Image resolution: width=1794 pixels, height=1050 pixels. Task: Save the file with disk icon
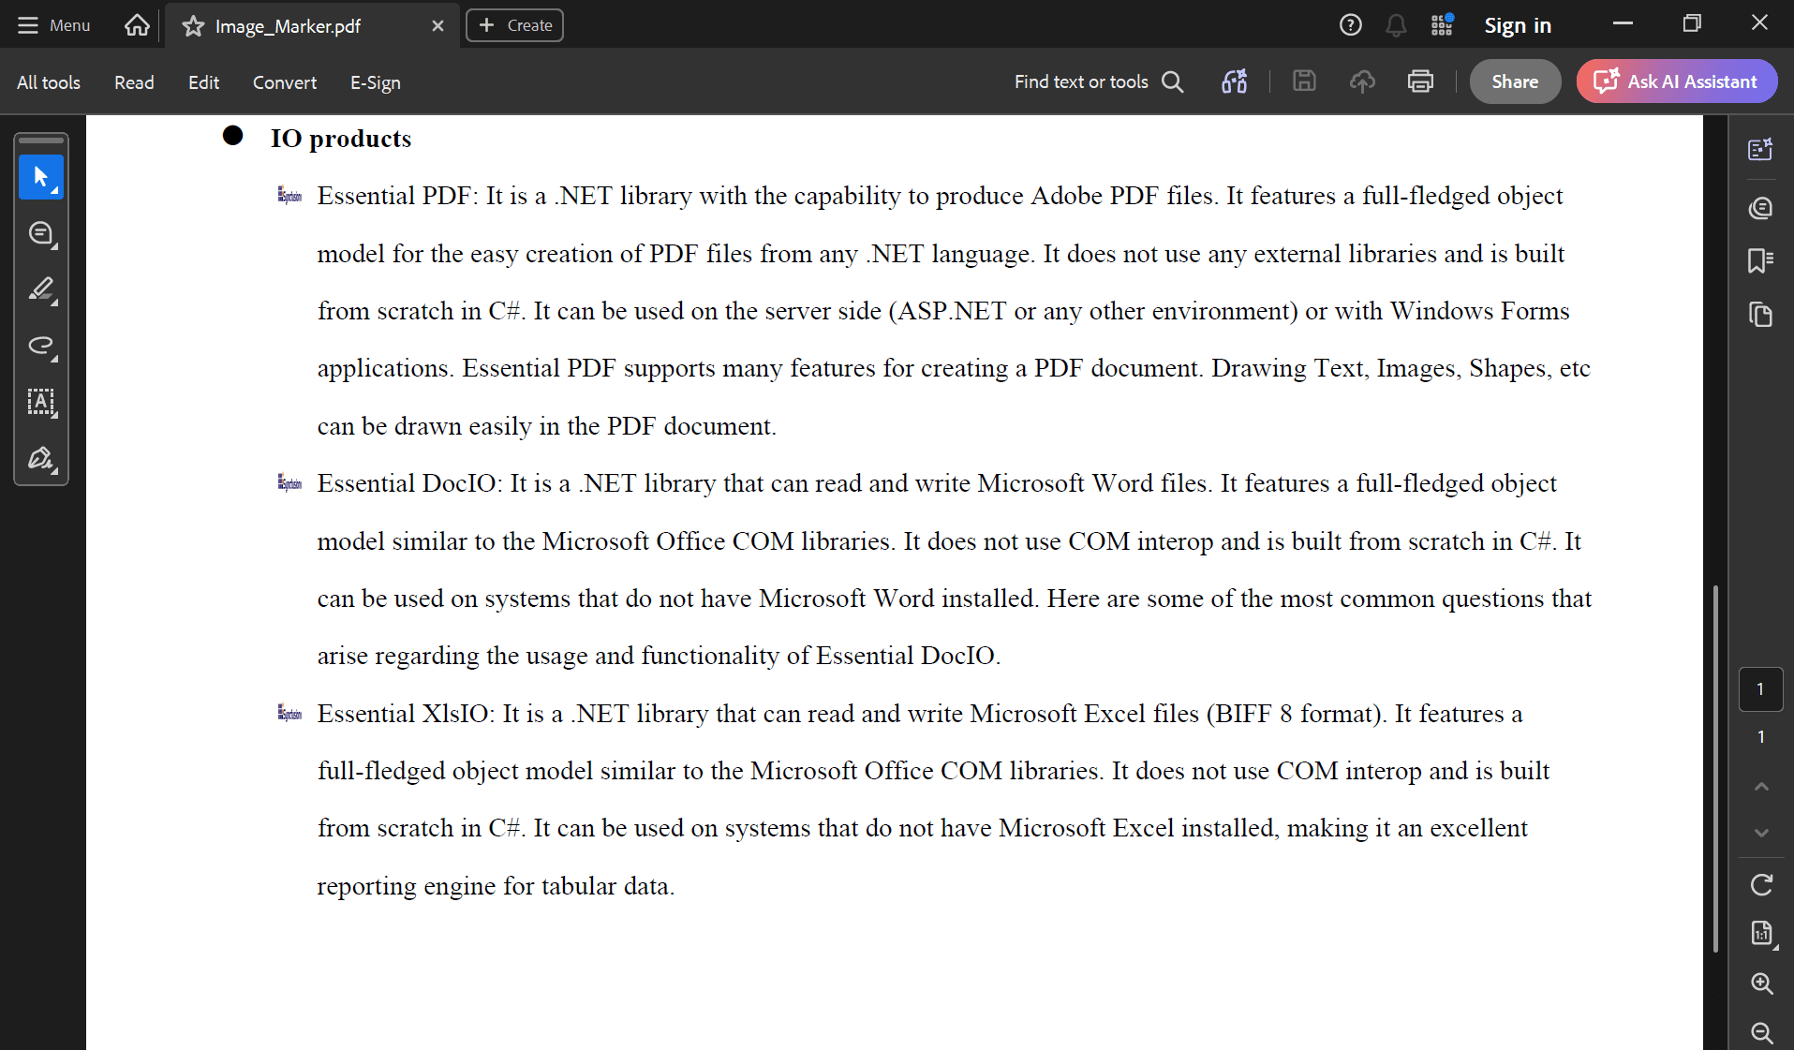click(1304, 81)
